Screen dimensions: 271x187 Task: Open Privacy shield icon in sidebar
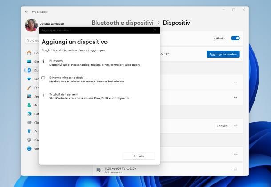pos(29,140)
